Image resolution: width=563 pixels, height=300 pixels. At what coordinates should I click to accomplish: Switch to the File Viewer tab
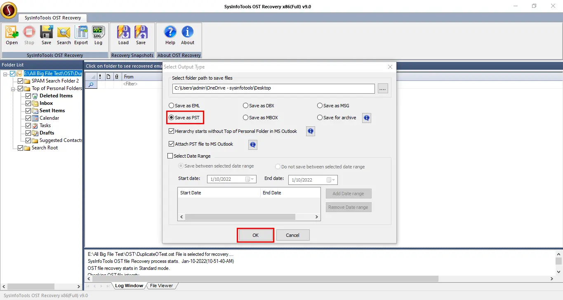tap(162, 286)
